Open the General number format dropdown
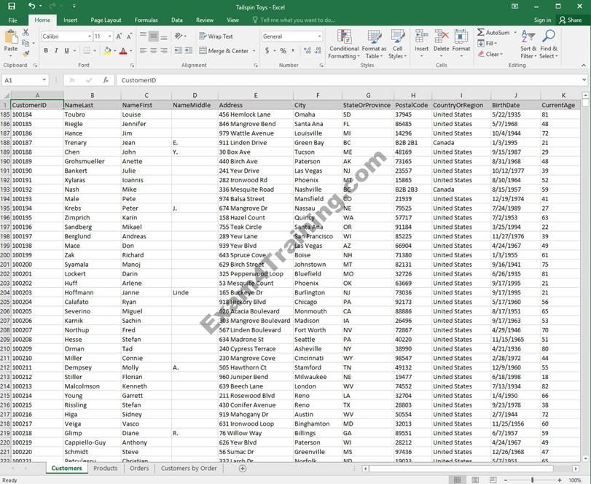This screenshot has width=591, height=484. point(319,36)
